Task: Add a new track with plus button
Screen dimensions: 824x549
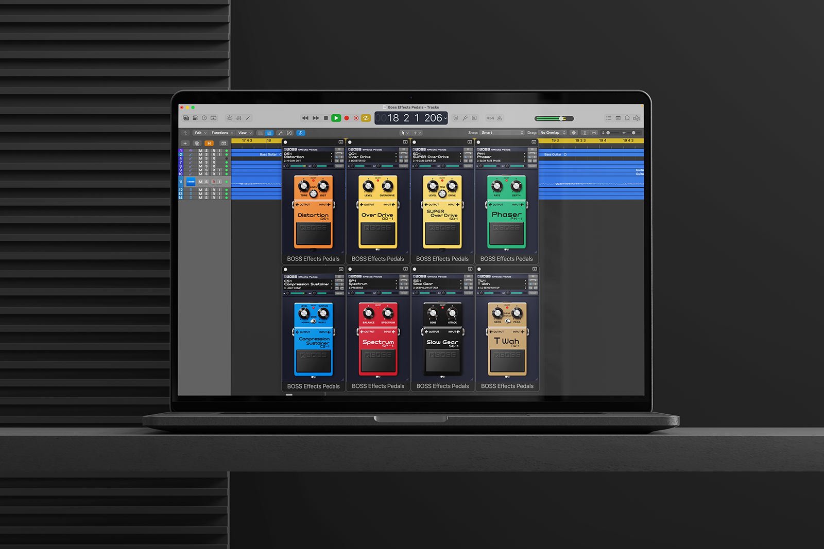Action: pyautogui.click(x=185, y=144)
